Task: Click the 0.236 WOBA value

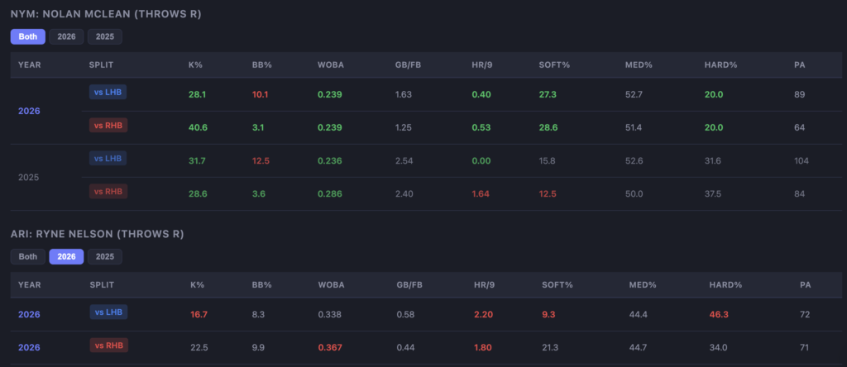Action: (330, 161)
